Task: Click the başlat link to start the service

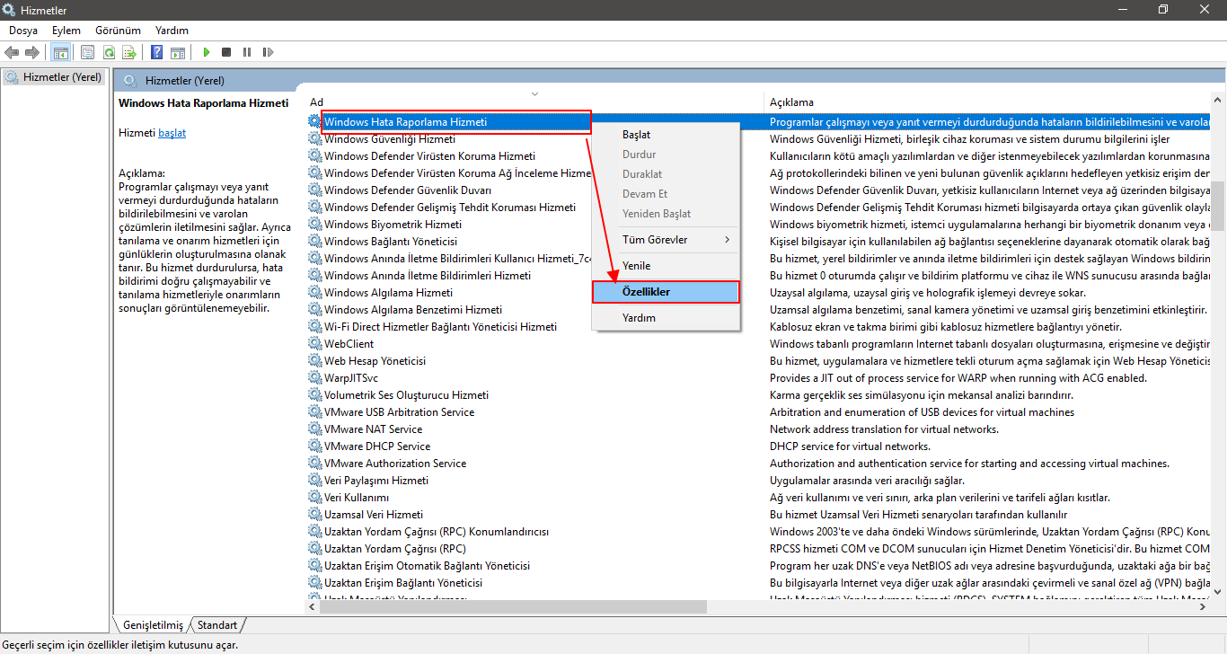Action: click(x=172, y=131)
